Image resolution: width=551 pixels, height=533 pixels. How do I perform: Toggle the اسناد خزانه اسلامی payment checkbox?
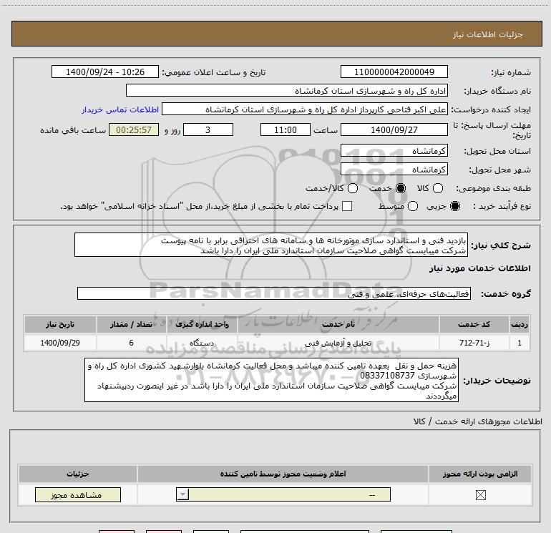pyautogui.click(x=347, y=206)
